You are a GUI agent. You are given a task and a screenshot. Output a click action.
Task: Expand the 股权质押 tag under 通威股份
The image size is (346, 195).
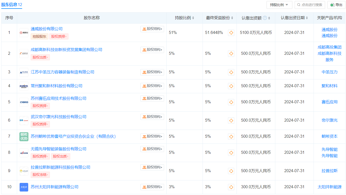click(59, 36)
